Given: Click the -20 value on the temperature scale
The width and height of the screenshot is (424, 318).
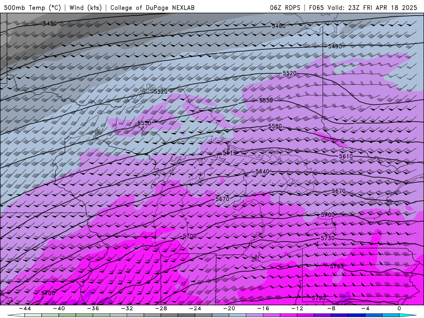Looking at the screenshot, I should pyautogui.click(x=229, y=308).
